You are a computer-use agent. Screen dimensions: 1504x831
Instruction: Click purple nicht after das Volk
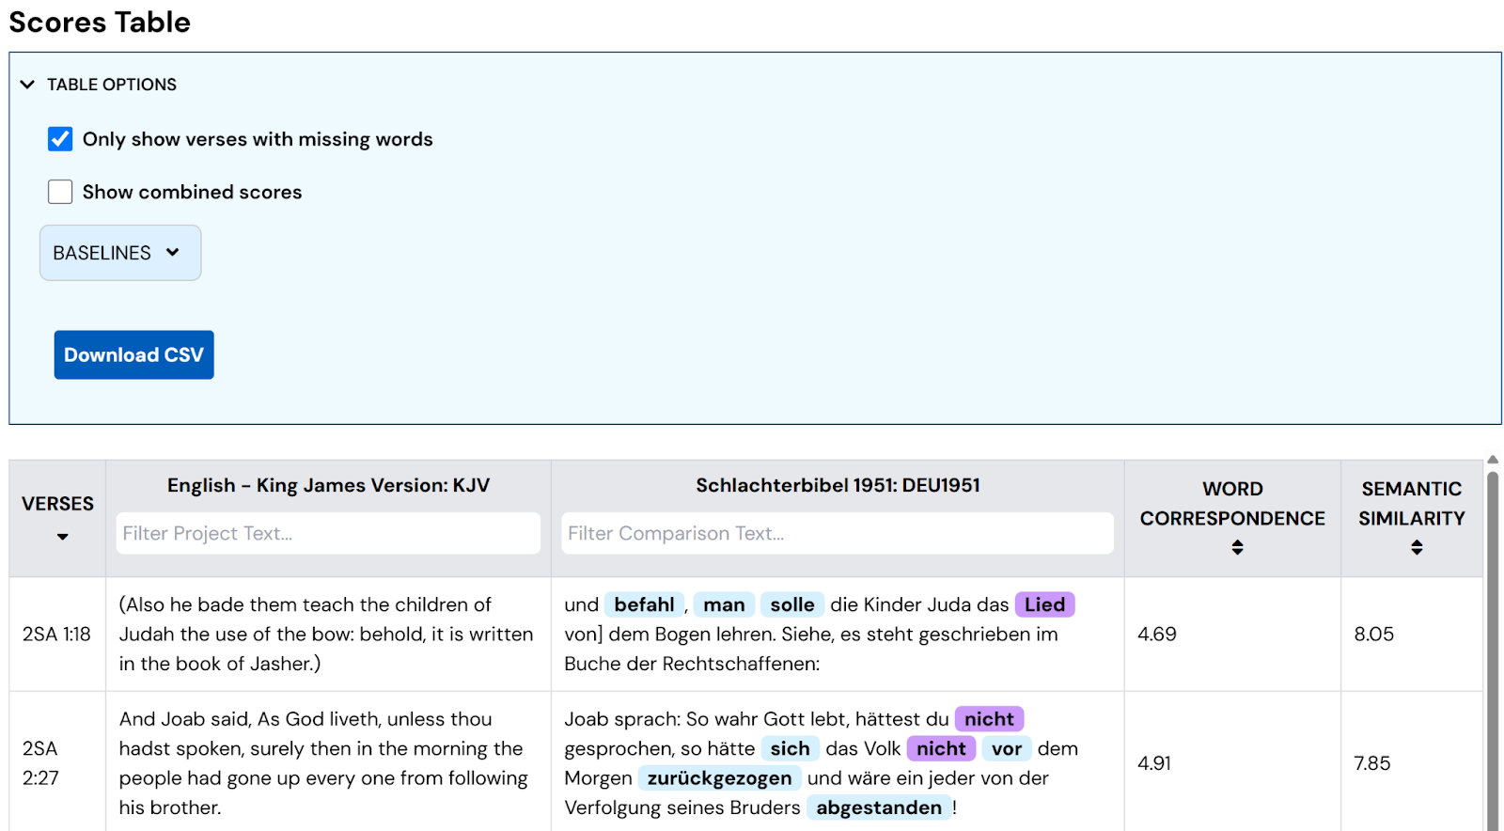point(941,748)
